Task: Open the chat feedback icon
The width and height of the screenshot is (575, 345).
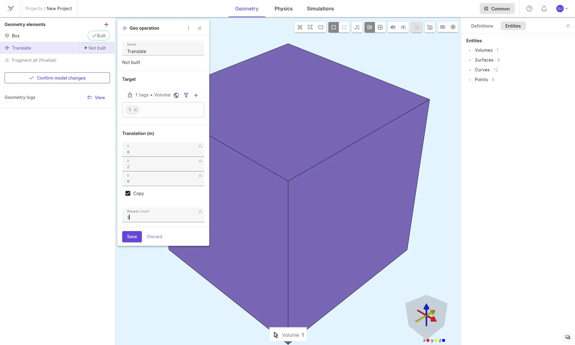Action: [x=567, y=337]
